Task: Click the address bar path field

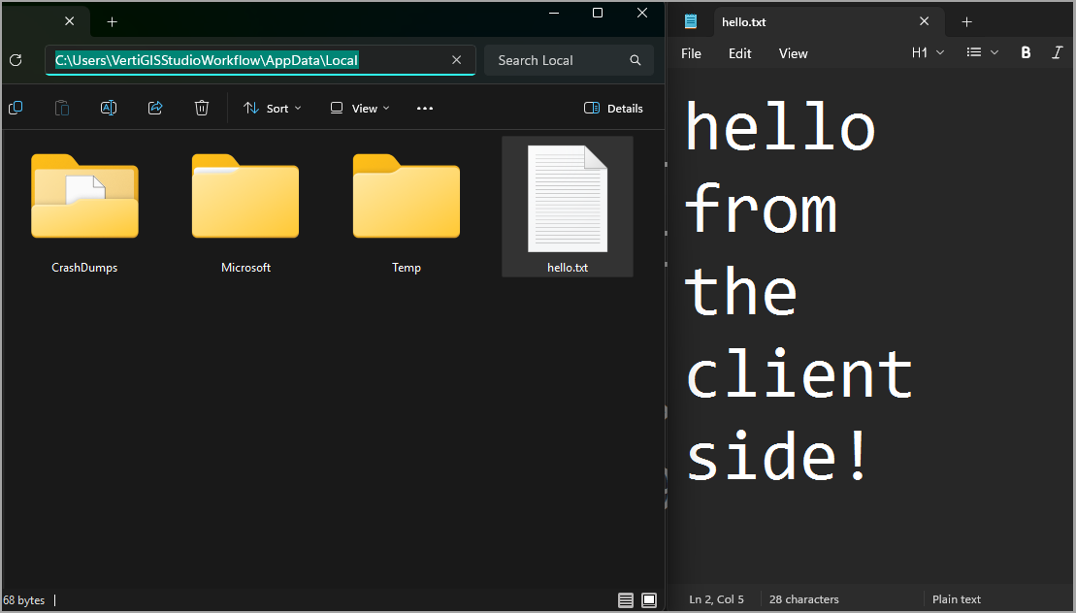Action: (261, 60)
